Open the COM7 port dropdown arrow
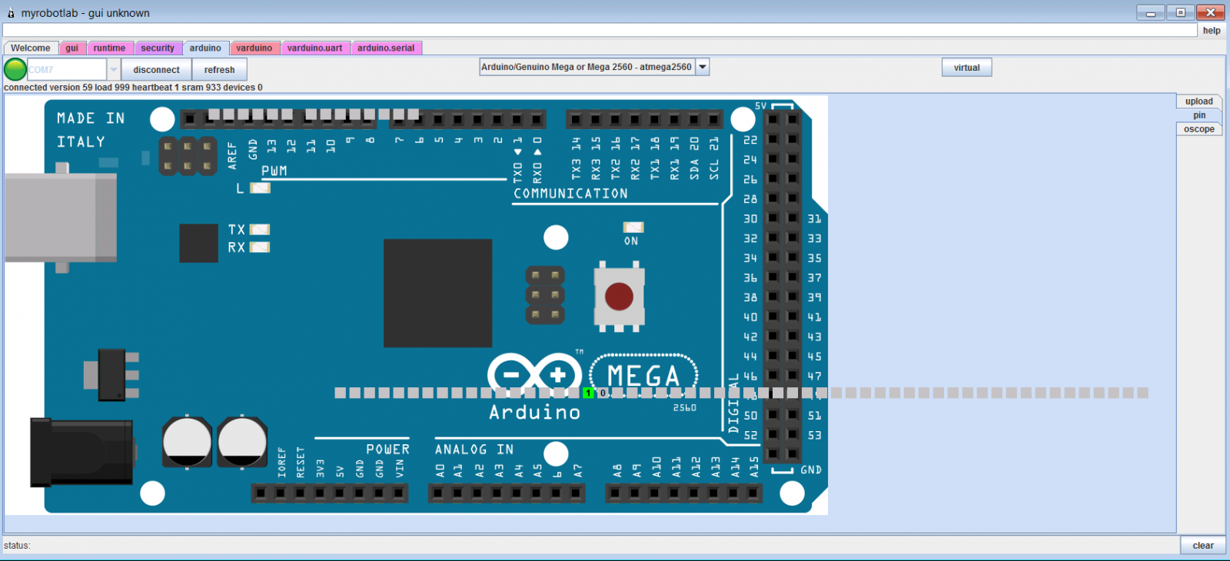This screenshot has width=1230, height=561. (x=113, y=69)
